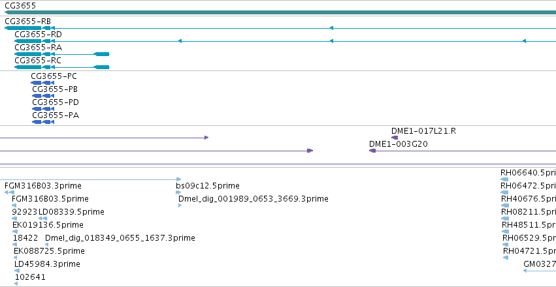Click the DME1-017L21.R label text

coord(424,131)
